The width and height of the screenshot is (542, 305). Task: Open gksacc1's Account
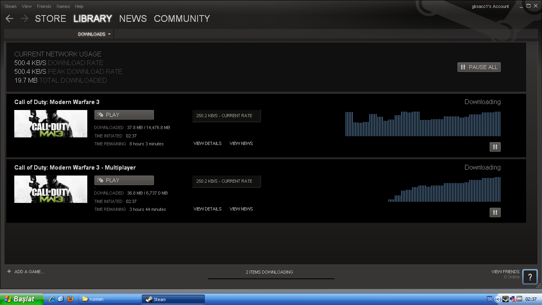(490, 6)
